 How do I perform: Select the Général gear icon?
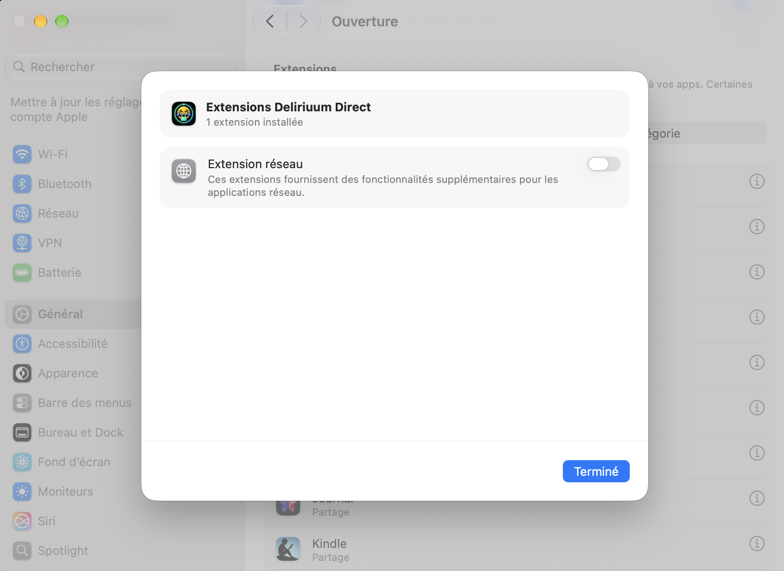coord(22,314)
